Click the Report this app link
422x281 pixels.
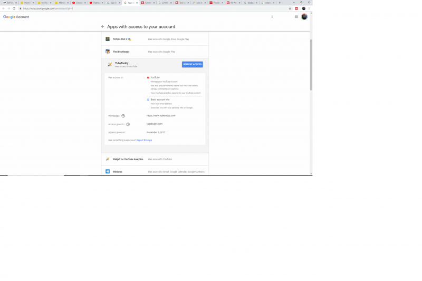144,140
